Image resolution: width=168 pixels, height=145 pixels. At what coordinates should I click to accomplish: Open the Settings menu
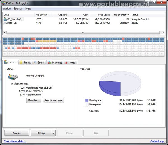coord(18,9)
